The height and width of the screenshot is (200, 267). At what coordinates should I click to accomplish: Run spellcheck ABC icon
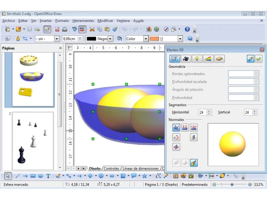pyautogui.click(x=75, y=29)
